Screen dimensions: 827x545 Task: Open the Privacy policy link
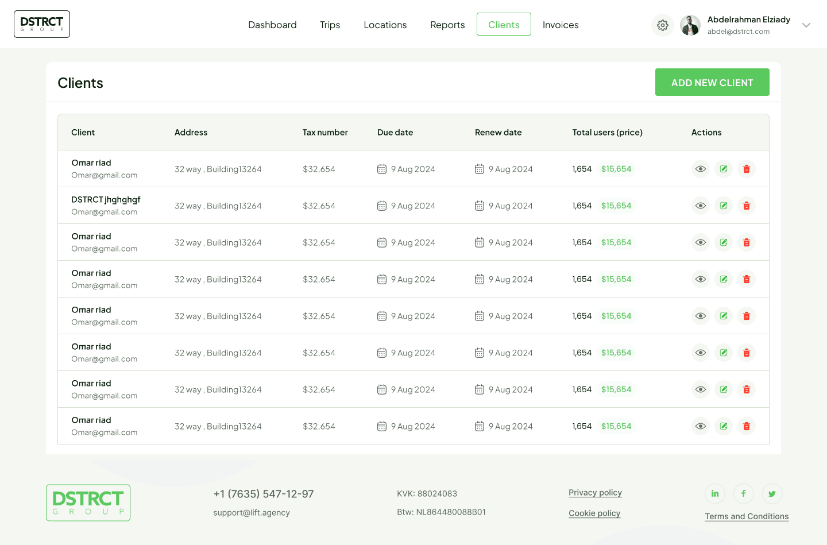click(x=595, y=493)
